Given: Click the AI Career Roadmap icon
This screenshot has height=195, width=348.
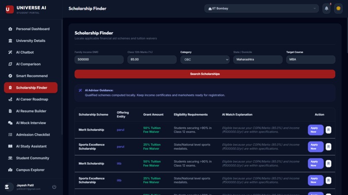Looking at the screenshot, I should point(10,99).
